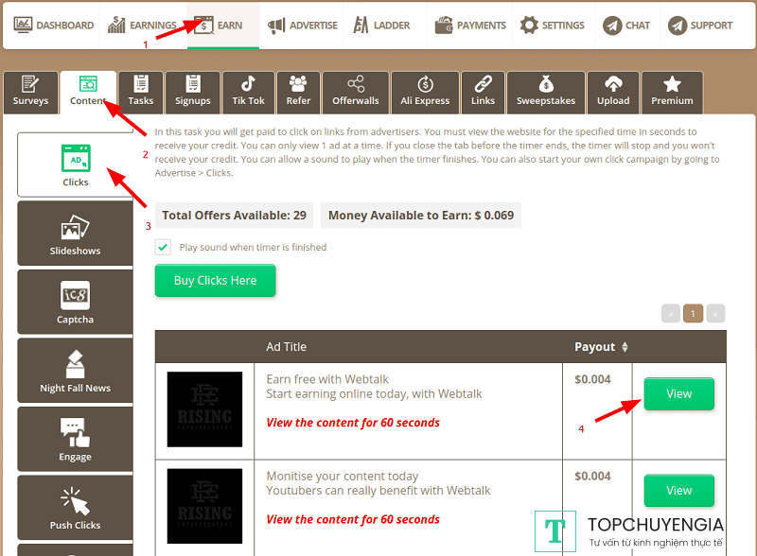Click the Buy Clicks Here button

[x=215, y=281]
